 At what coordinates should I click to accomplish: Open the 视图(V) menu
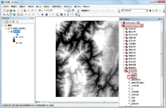tap(22, 7)
